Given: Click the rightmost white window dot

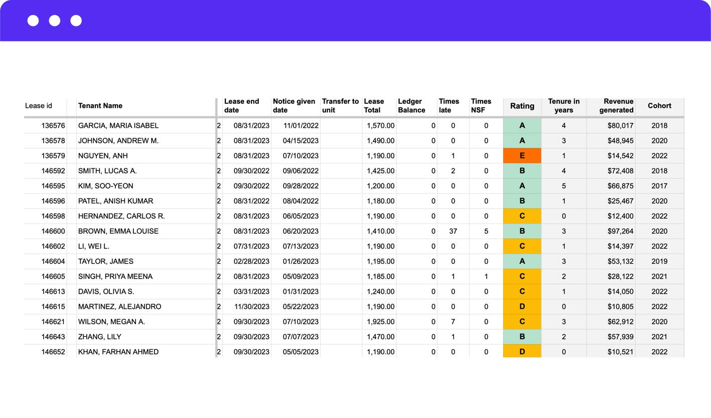Looking at the screenshot, I should [76, 21].
